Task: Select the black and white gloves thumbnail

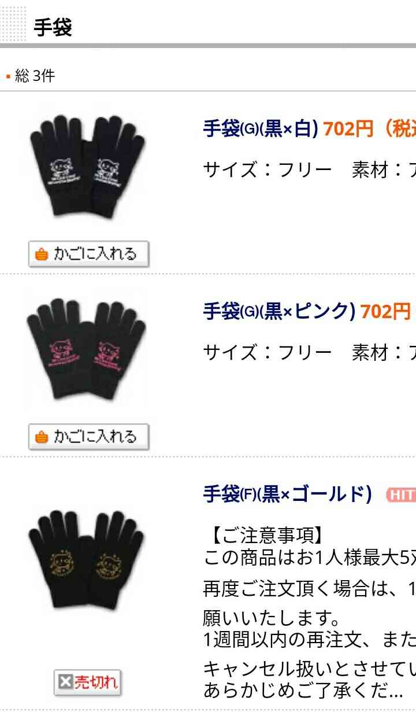Action: click(87, 168)
